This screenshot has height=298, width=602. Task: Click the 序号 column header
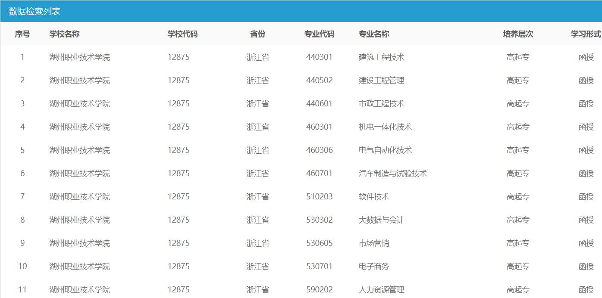coord(22,34)
